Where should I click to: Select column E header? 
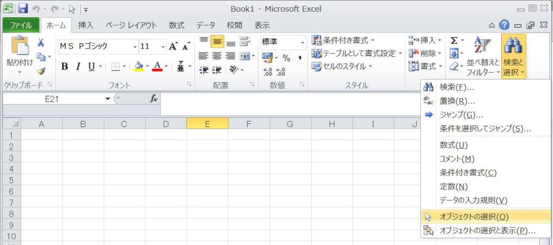pyautogui.click(x=207, y=123)
